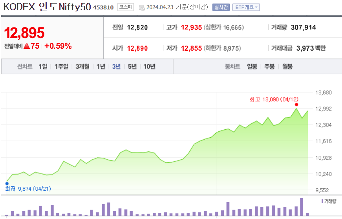342x219 pixels.
Task: Select the 10년 line chart period
Action: pyautogui.click(x=150, y=66)
